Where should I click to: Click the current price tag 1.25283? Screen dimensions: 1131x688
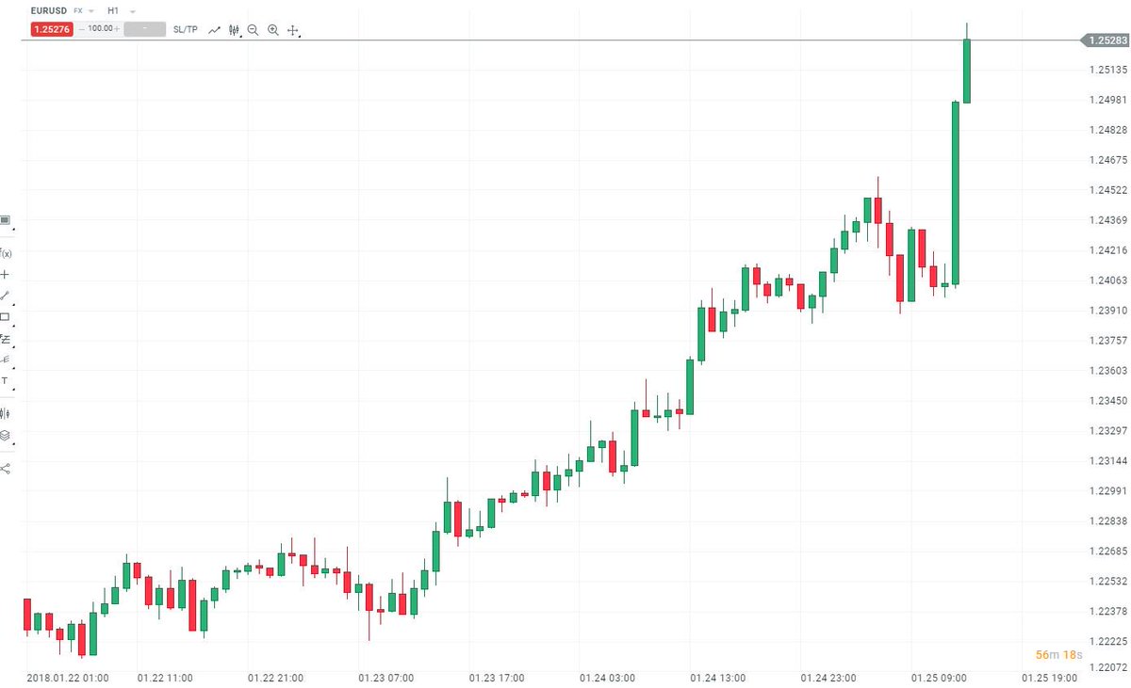pos(1105,40)
